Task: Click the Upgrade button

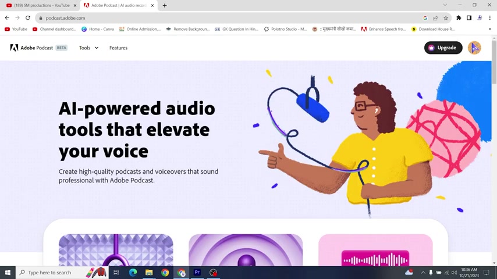Action: (443, 48)
